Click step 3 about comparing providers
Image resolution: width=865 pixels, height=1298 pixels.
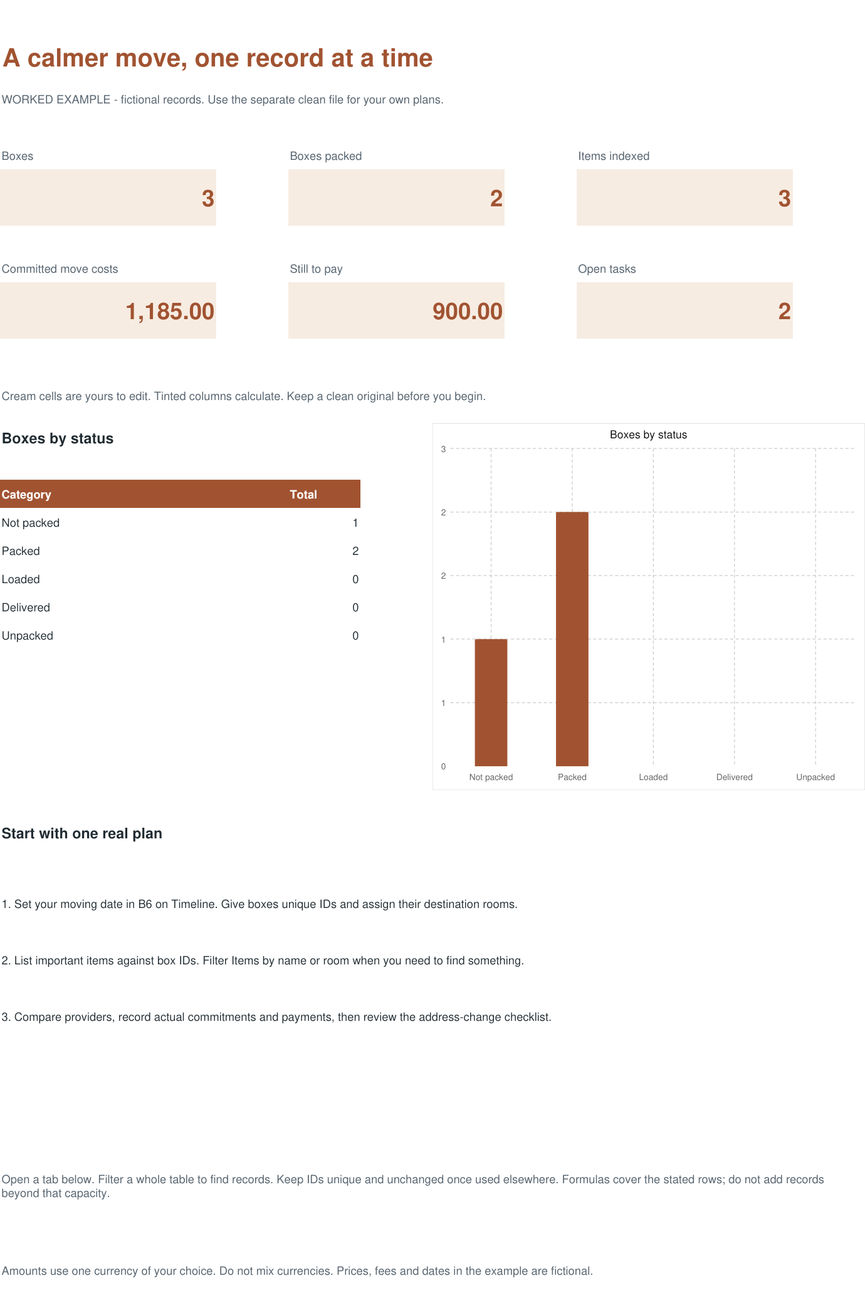[x=276, y=1017]
